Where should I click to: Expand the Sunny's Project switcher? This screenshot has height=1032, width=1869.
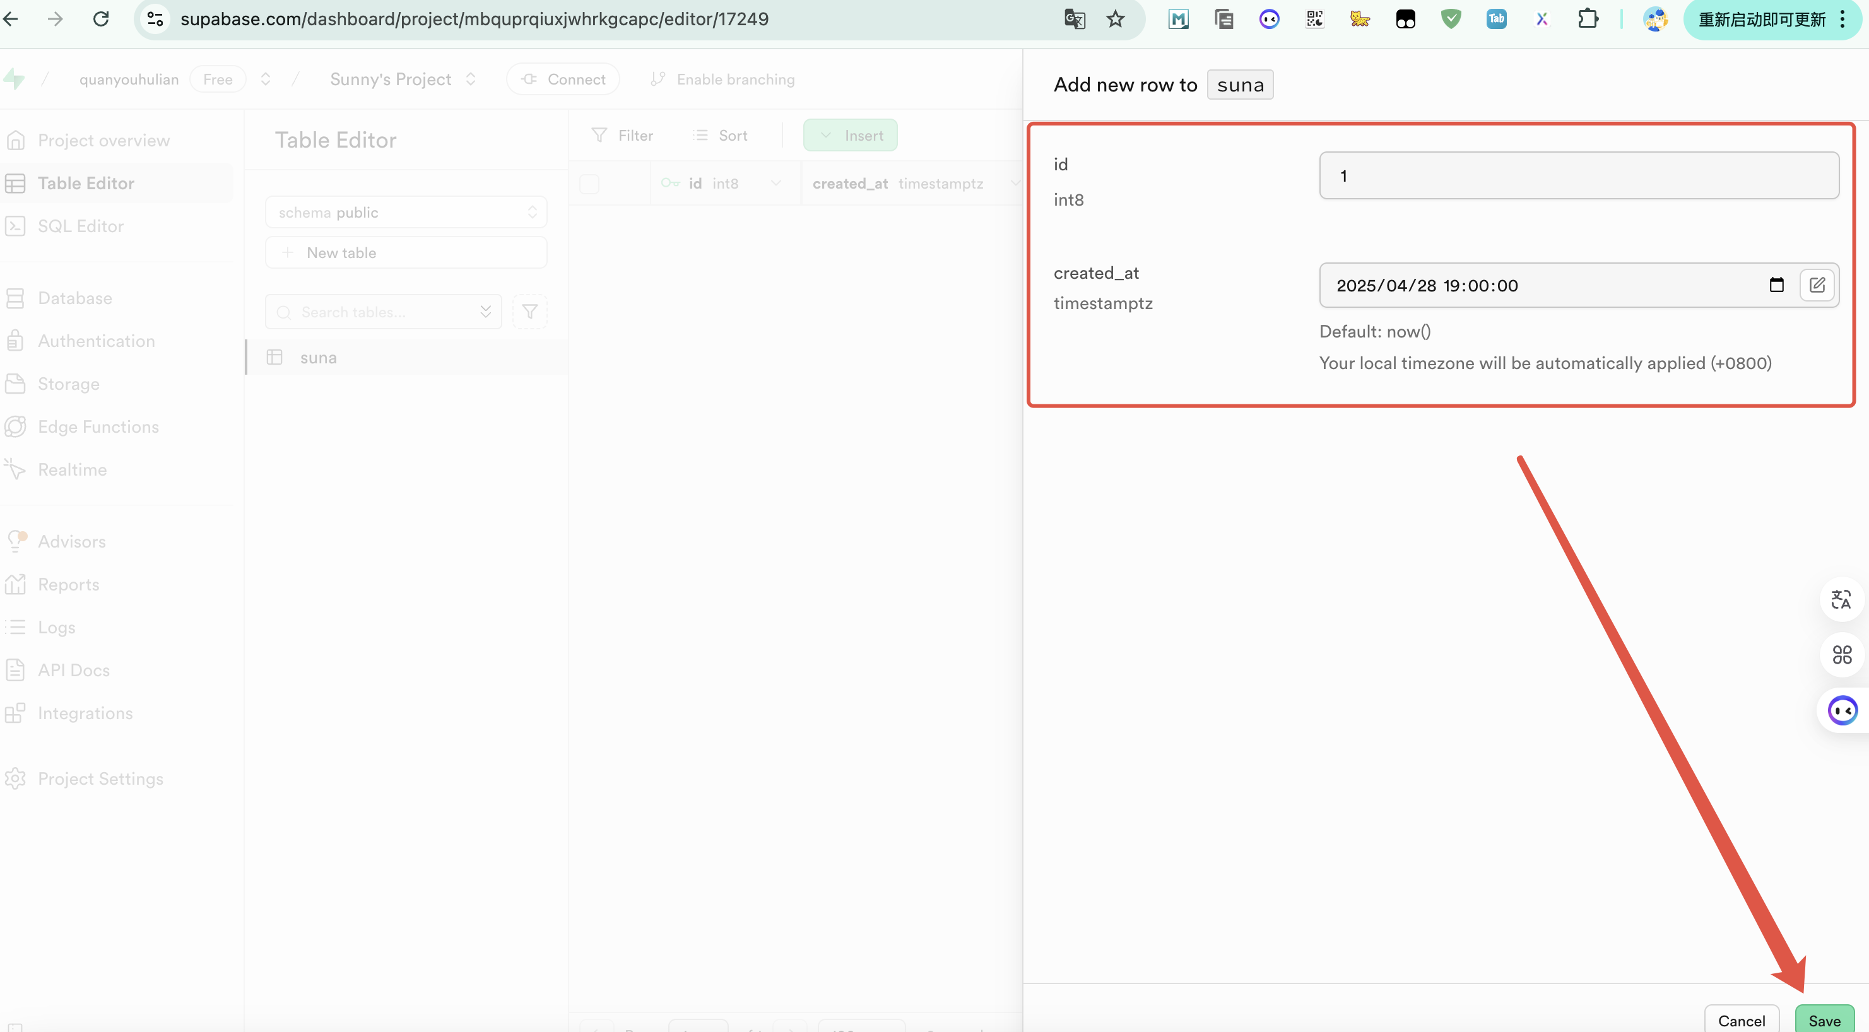(470, 79)
